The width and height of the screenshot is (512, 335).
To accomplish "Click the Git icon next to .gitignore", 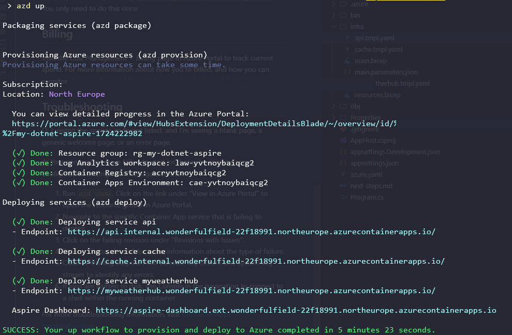I will pos(343,129).
